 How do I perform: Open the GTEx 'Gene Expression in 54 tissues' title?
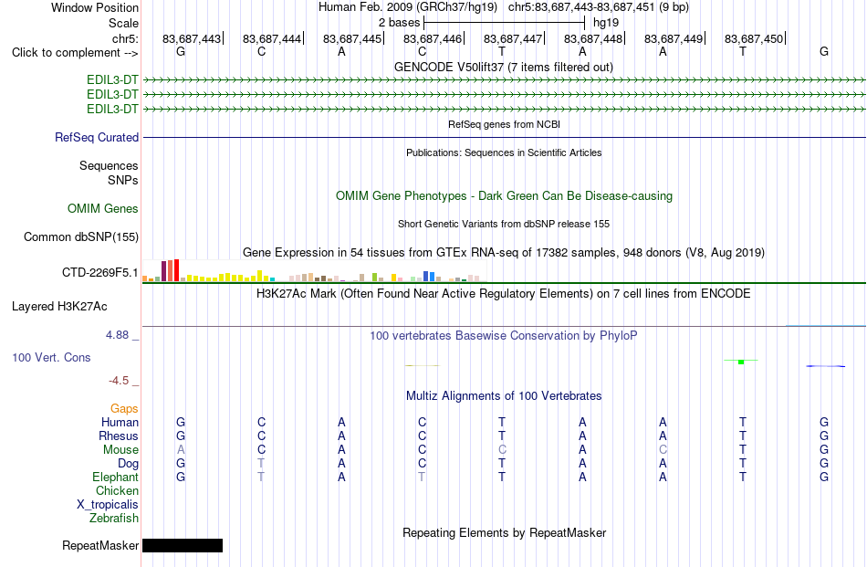point(504,253)
